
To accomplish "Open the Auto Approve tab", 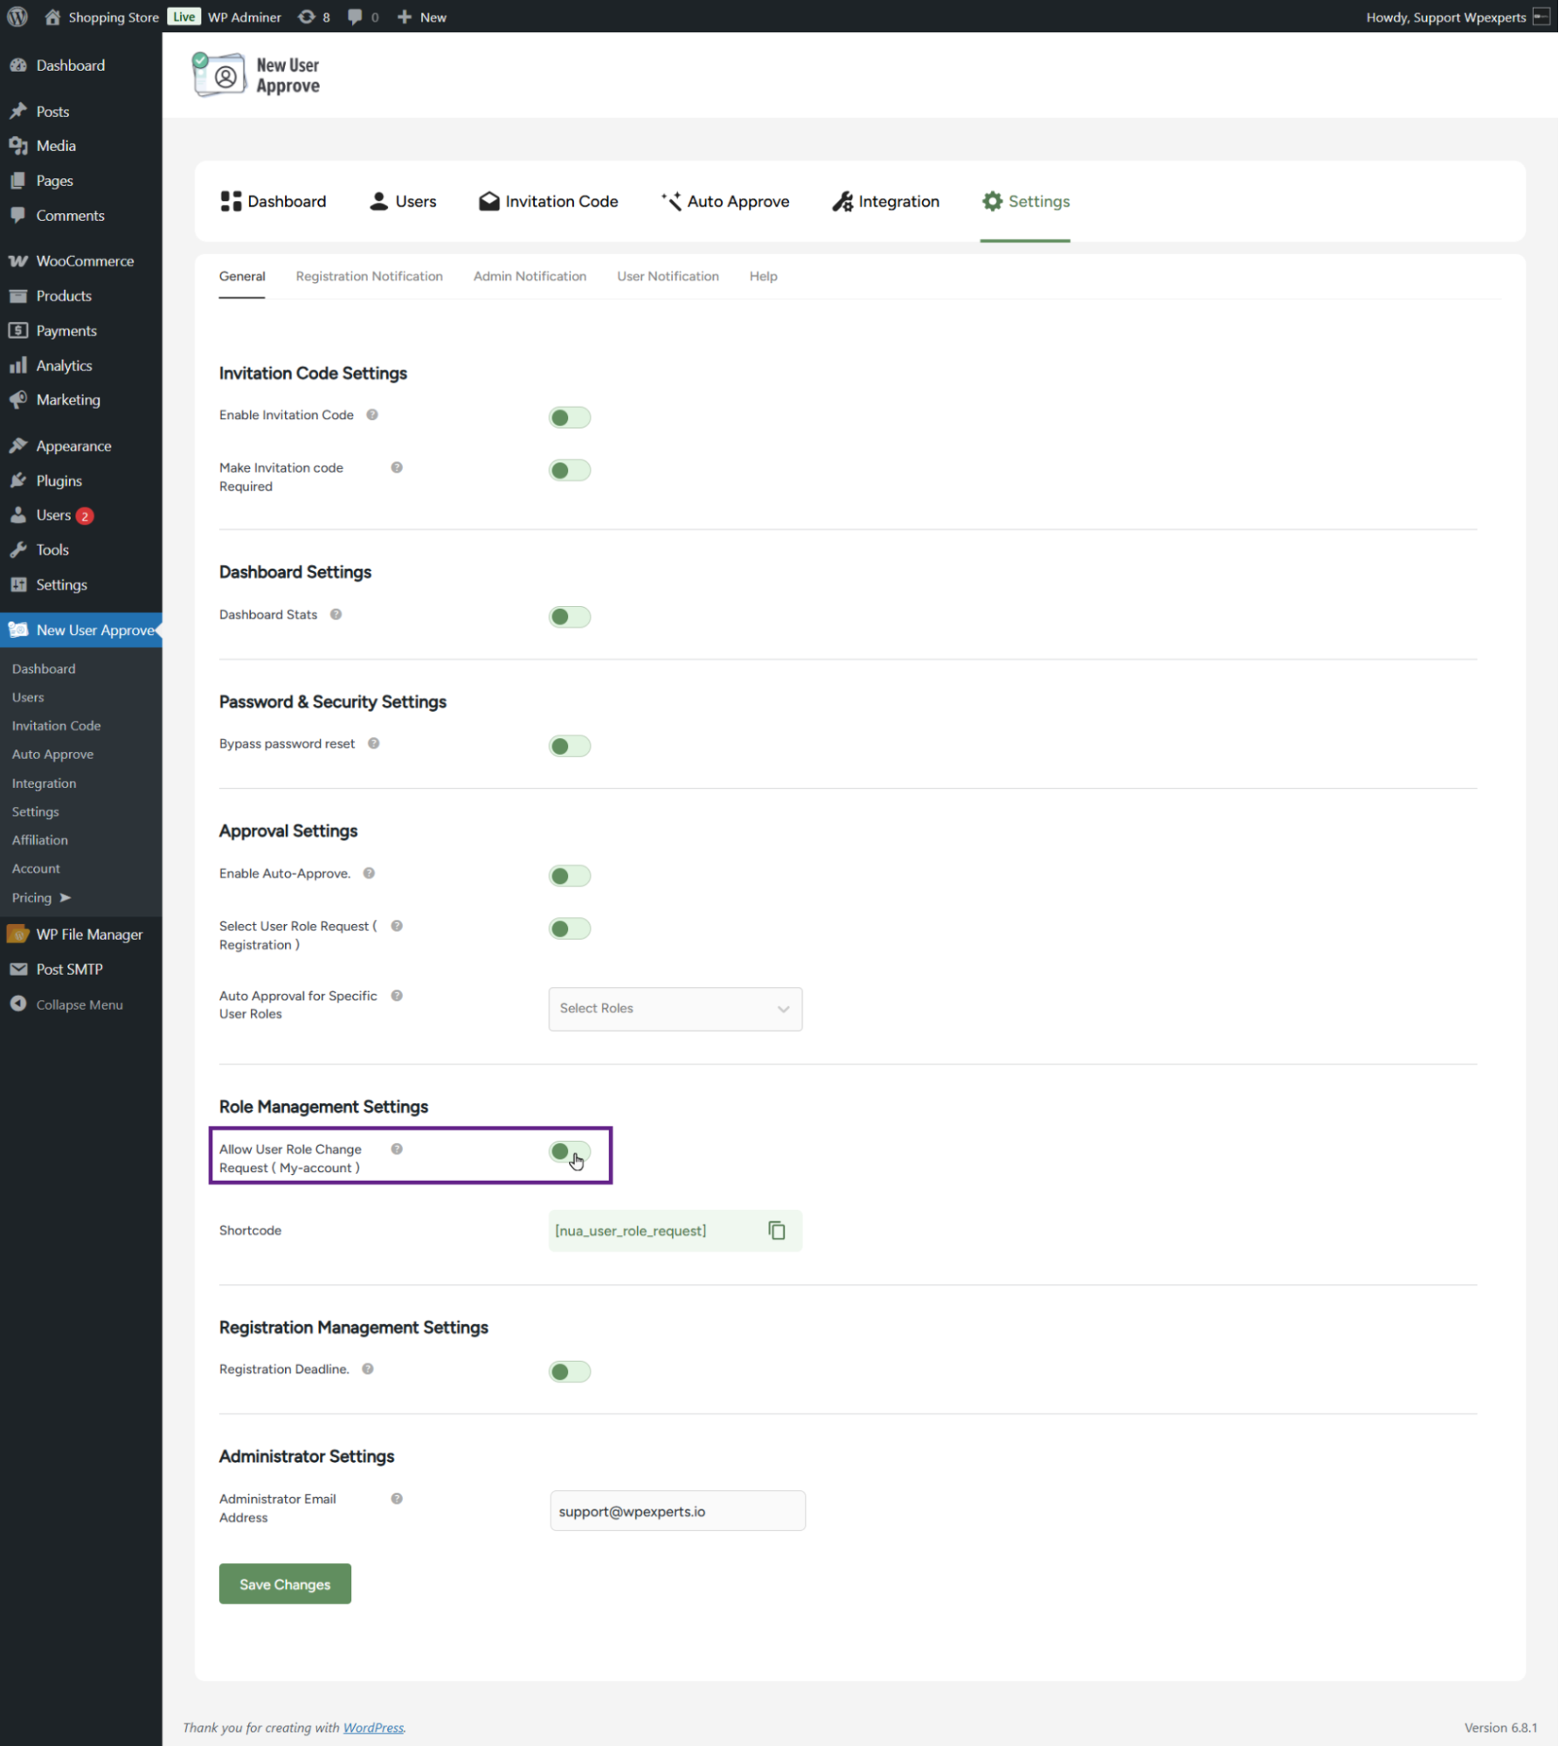I will [725, 202].
